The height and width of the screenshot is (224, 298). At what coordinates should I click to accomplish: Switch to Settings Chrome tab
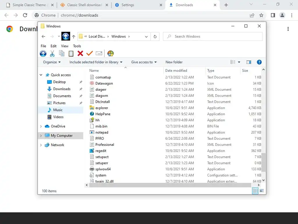[138, 5]
